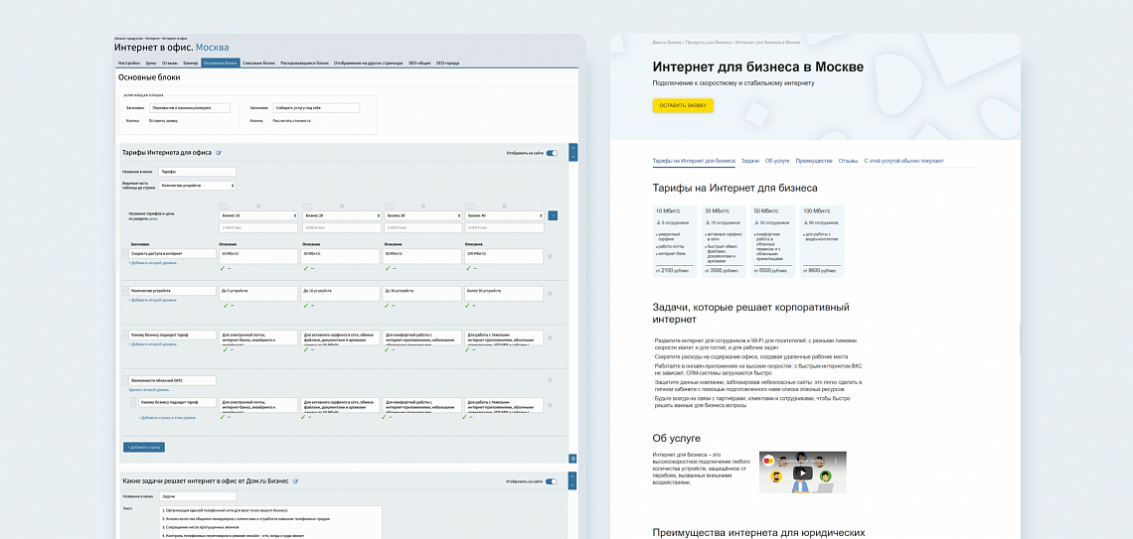Screen dimensions: 1133x539
Task: Switch to the 'Сквозные блоки' tab
Action: (x=258, y=63)
